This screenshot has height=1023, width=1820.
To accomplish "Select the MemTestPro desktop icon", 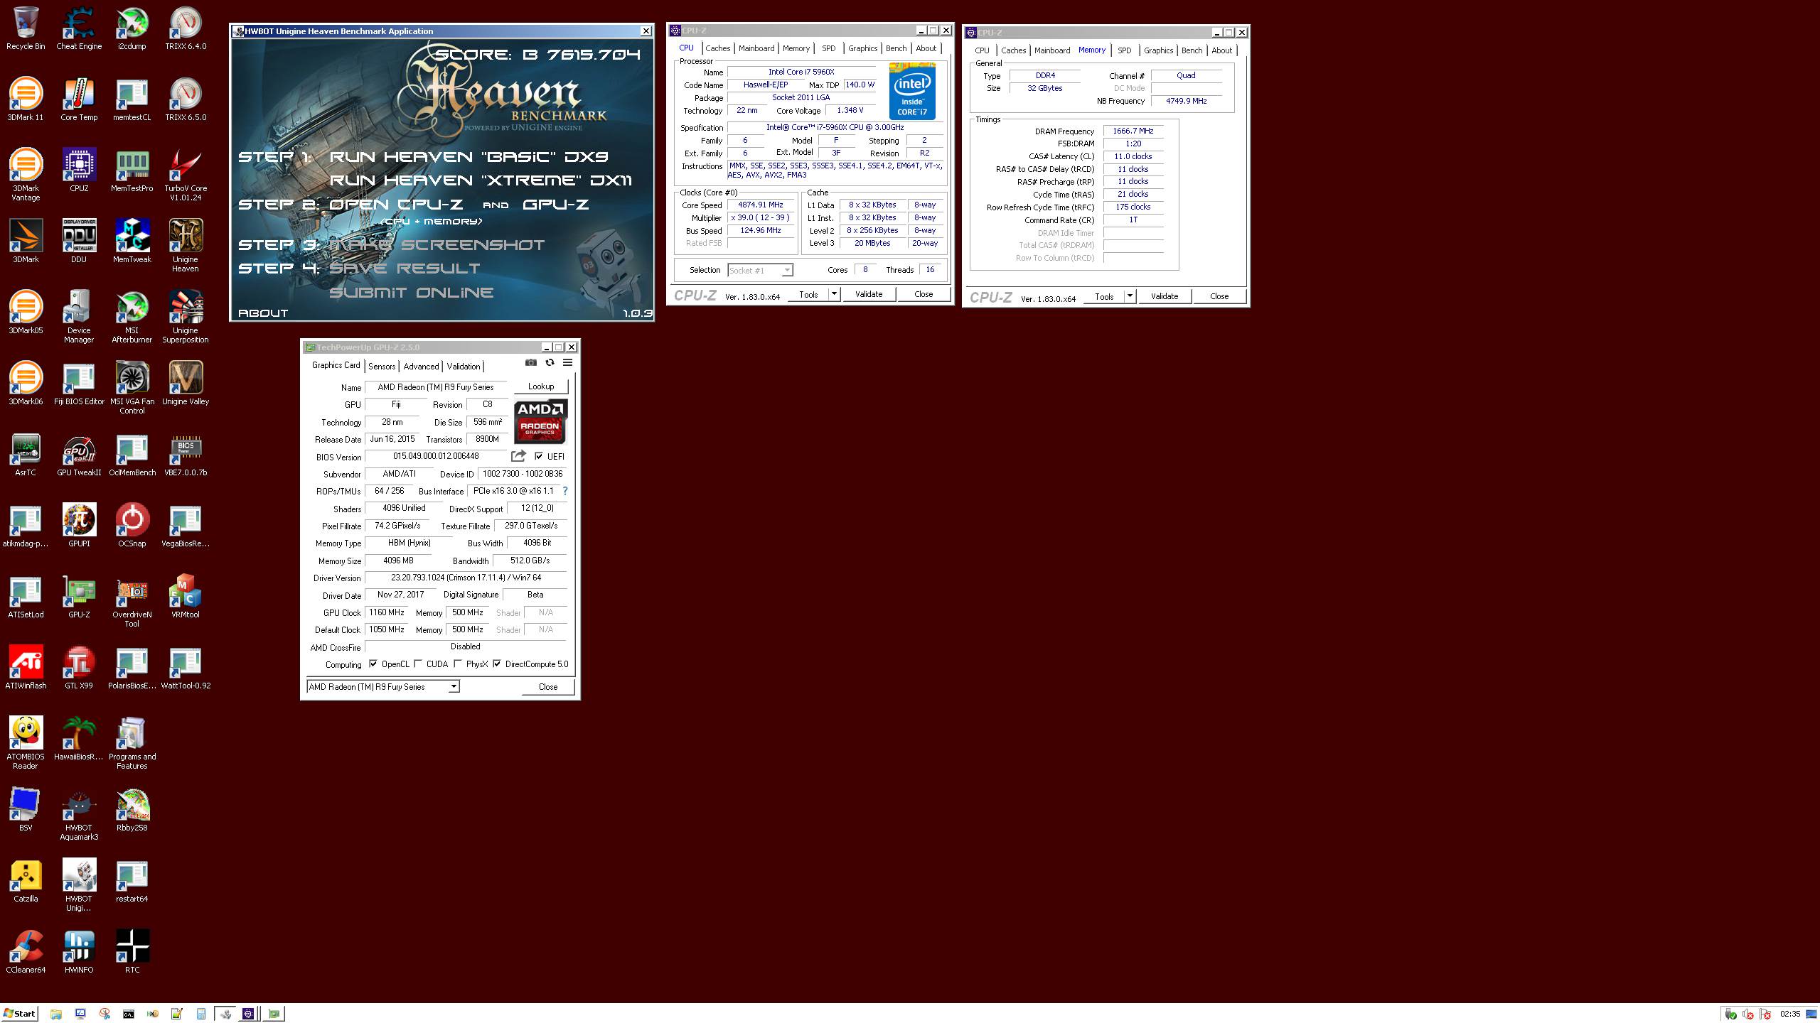I will 132,170.
